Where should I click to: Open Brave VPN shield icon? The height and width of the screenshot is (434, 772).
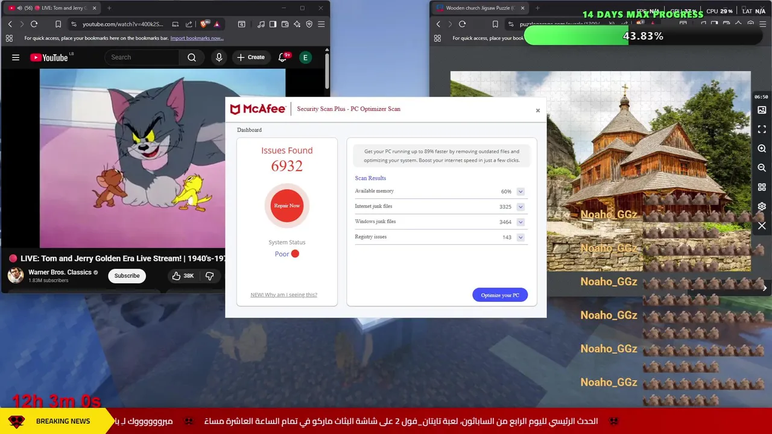(309, 24)
